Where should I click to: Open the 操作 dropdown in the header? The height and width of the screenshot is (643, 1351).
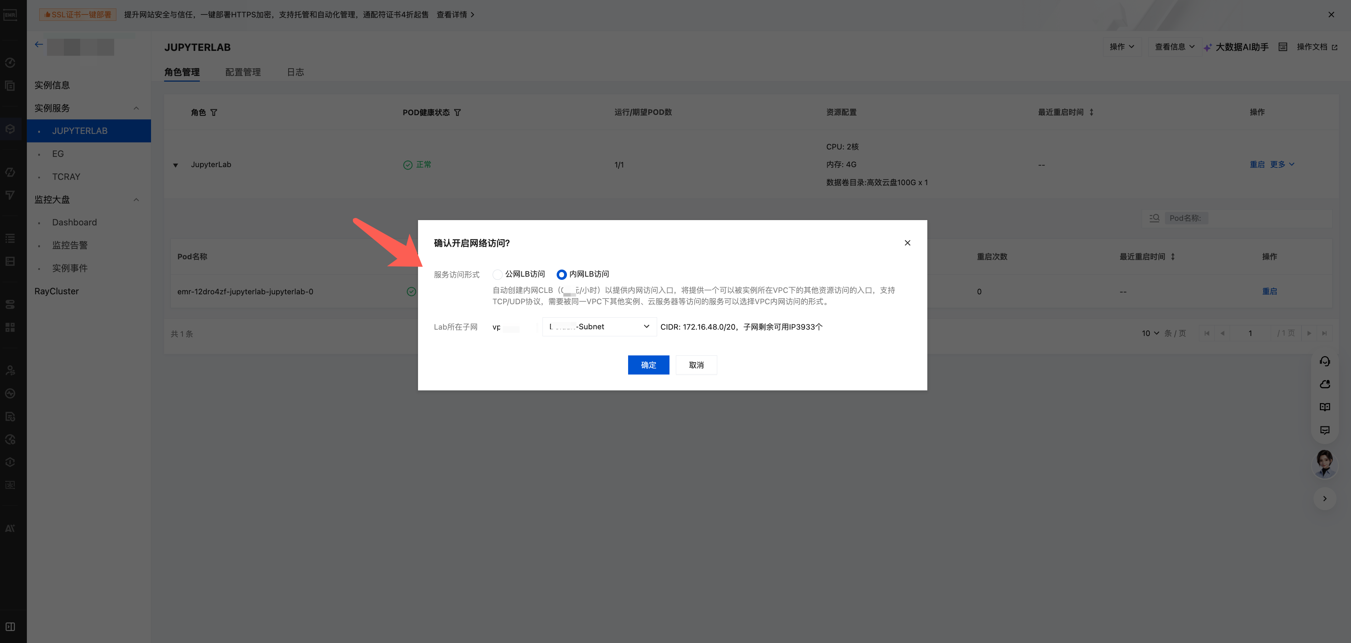1122,47
